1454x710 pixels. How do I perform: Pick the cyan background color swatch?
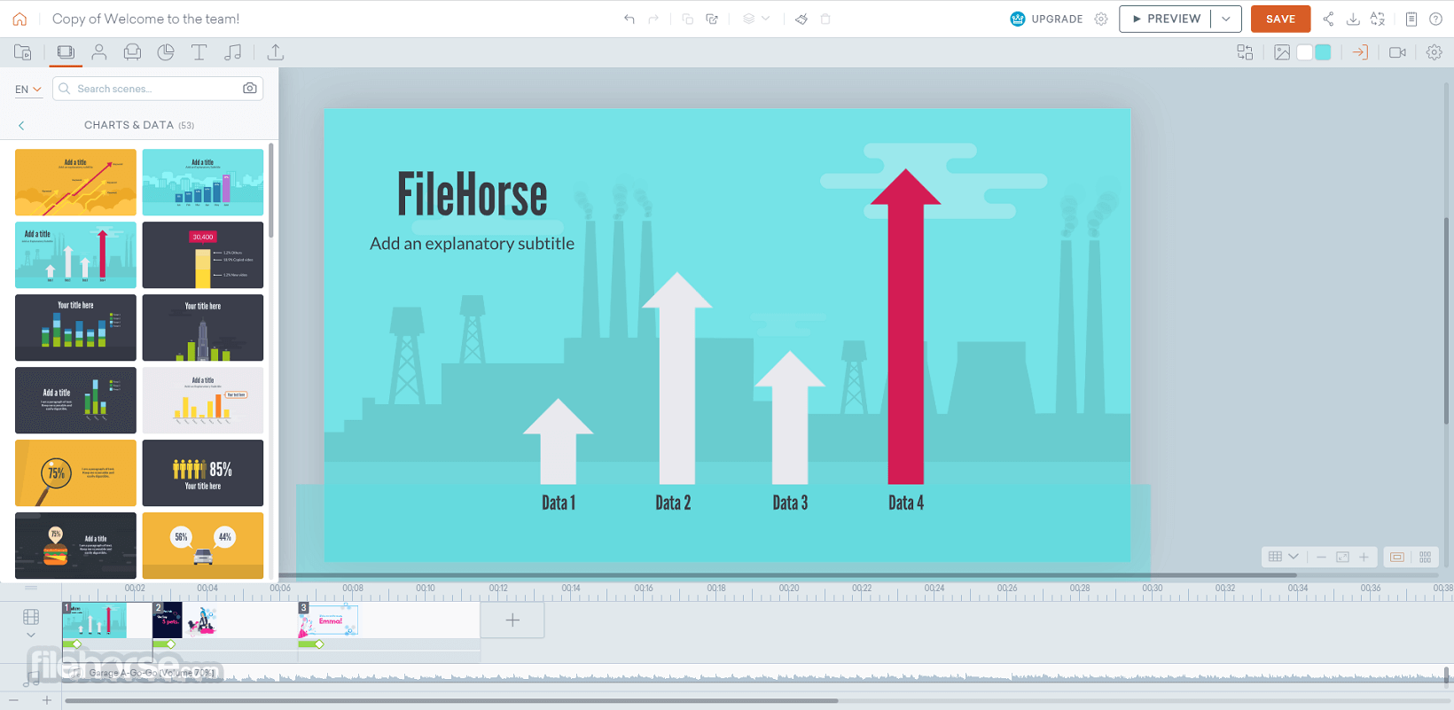tap(1323, 52)
